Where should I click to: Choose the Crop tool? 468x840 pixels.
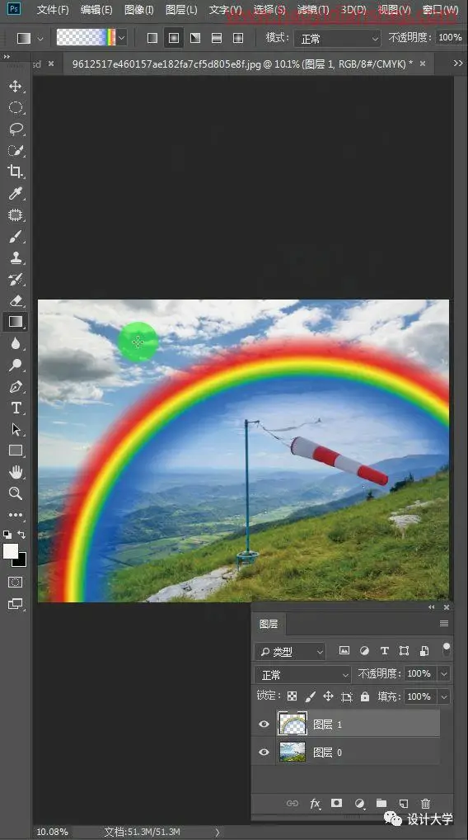click(16, 172)
